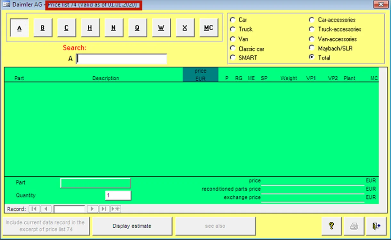Click the Display estimate button
Image resolution: width=391 pixels, height=240 pixels.
click(x=132, y=226)
